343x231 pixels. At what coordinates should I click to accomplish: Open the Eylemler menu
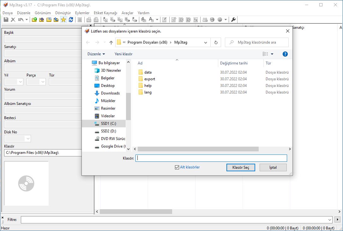coord(82,13)
